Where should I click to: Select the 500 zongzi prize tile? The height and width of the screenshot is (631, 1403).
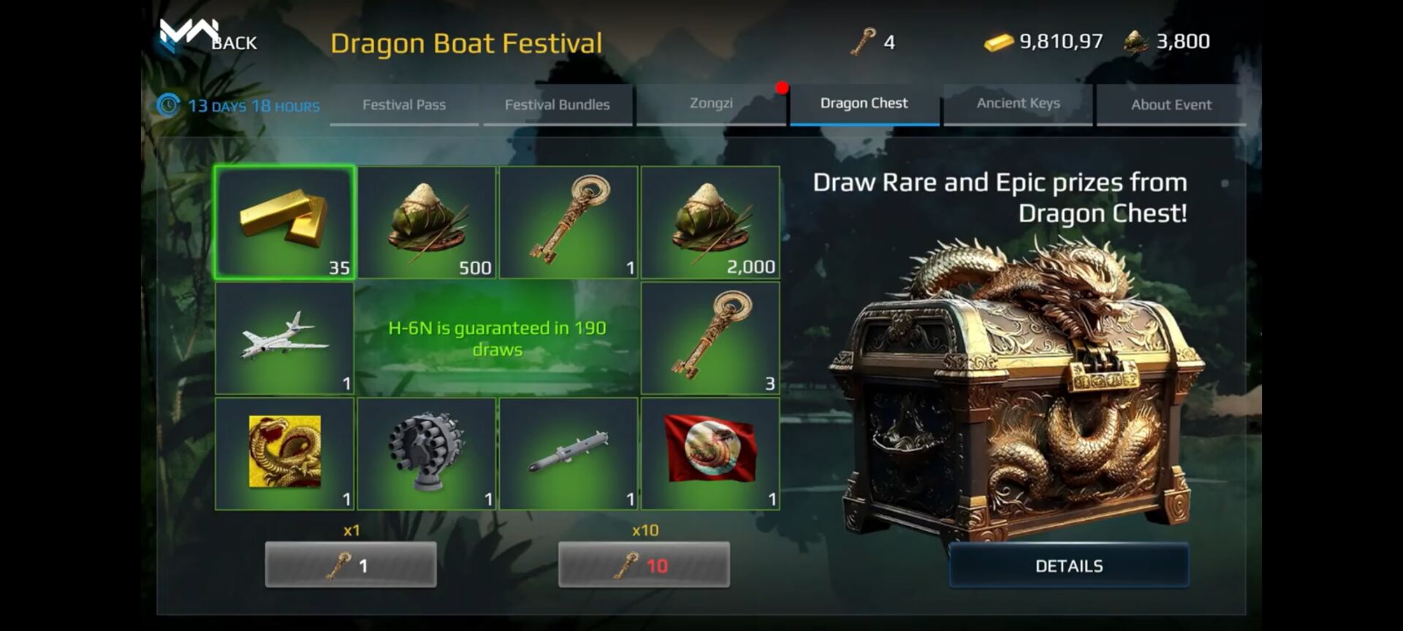pyautogui.click(x=426, y=222)
